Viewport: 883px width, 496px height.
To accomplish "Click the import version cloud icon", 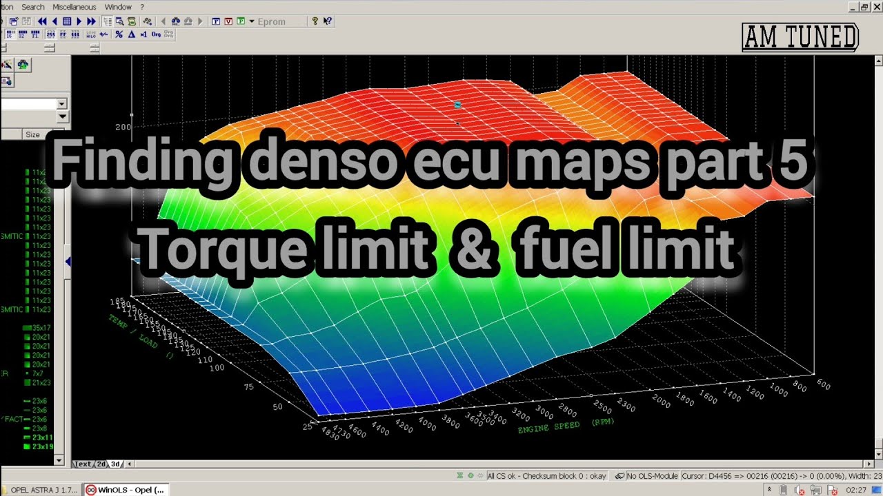I will (x=176, y=21).
